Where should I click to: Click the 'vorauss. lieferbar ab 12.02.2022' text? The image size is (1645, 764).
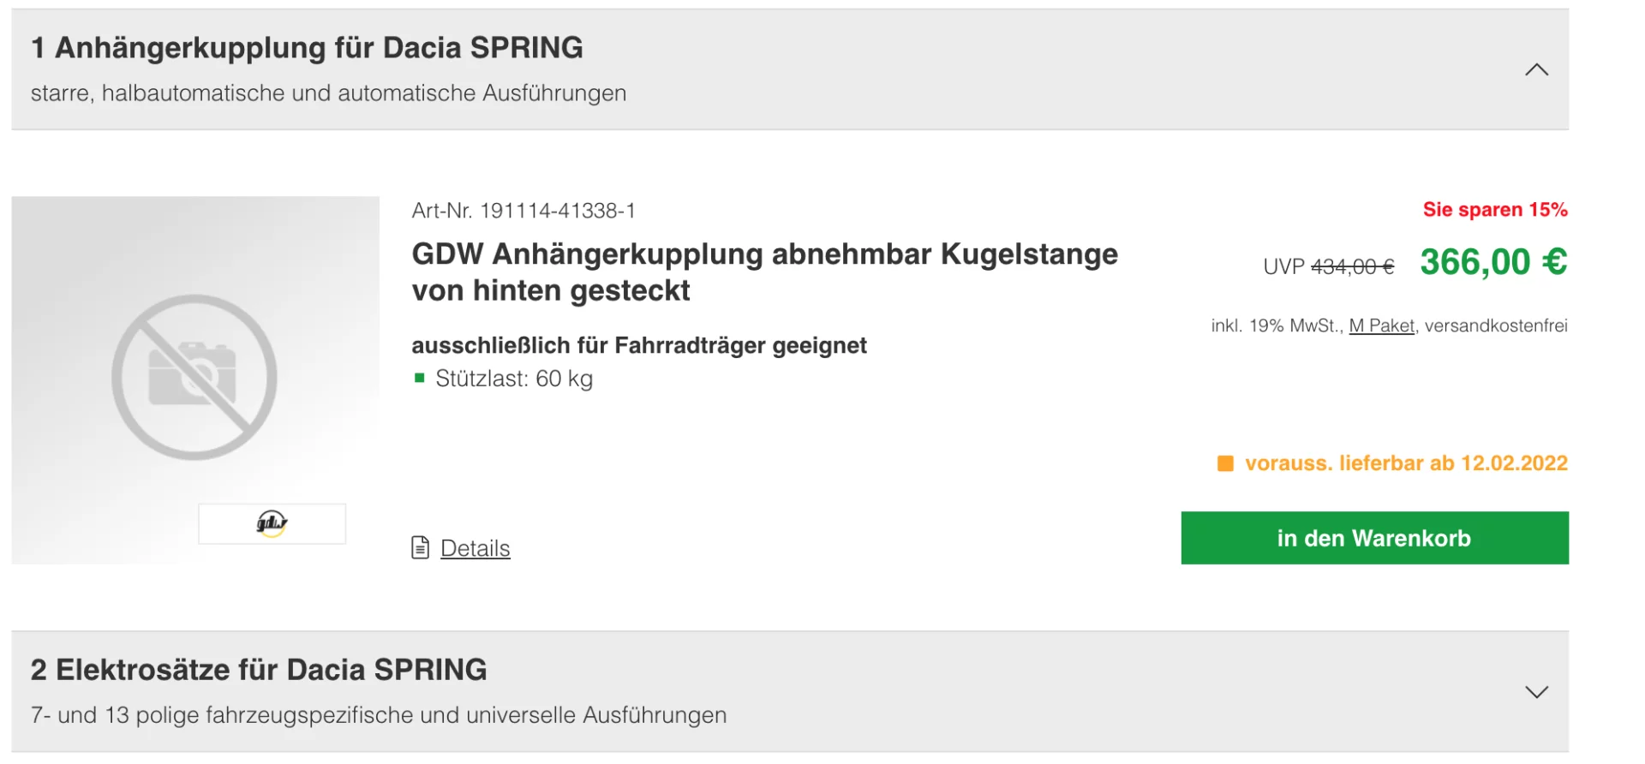[x=1405, y=463]
